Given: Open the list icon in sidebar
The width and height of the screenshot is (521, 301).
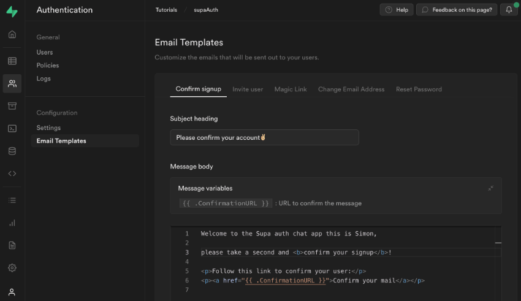Looking at the screenshot, I should click(x=12, y=200).
